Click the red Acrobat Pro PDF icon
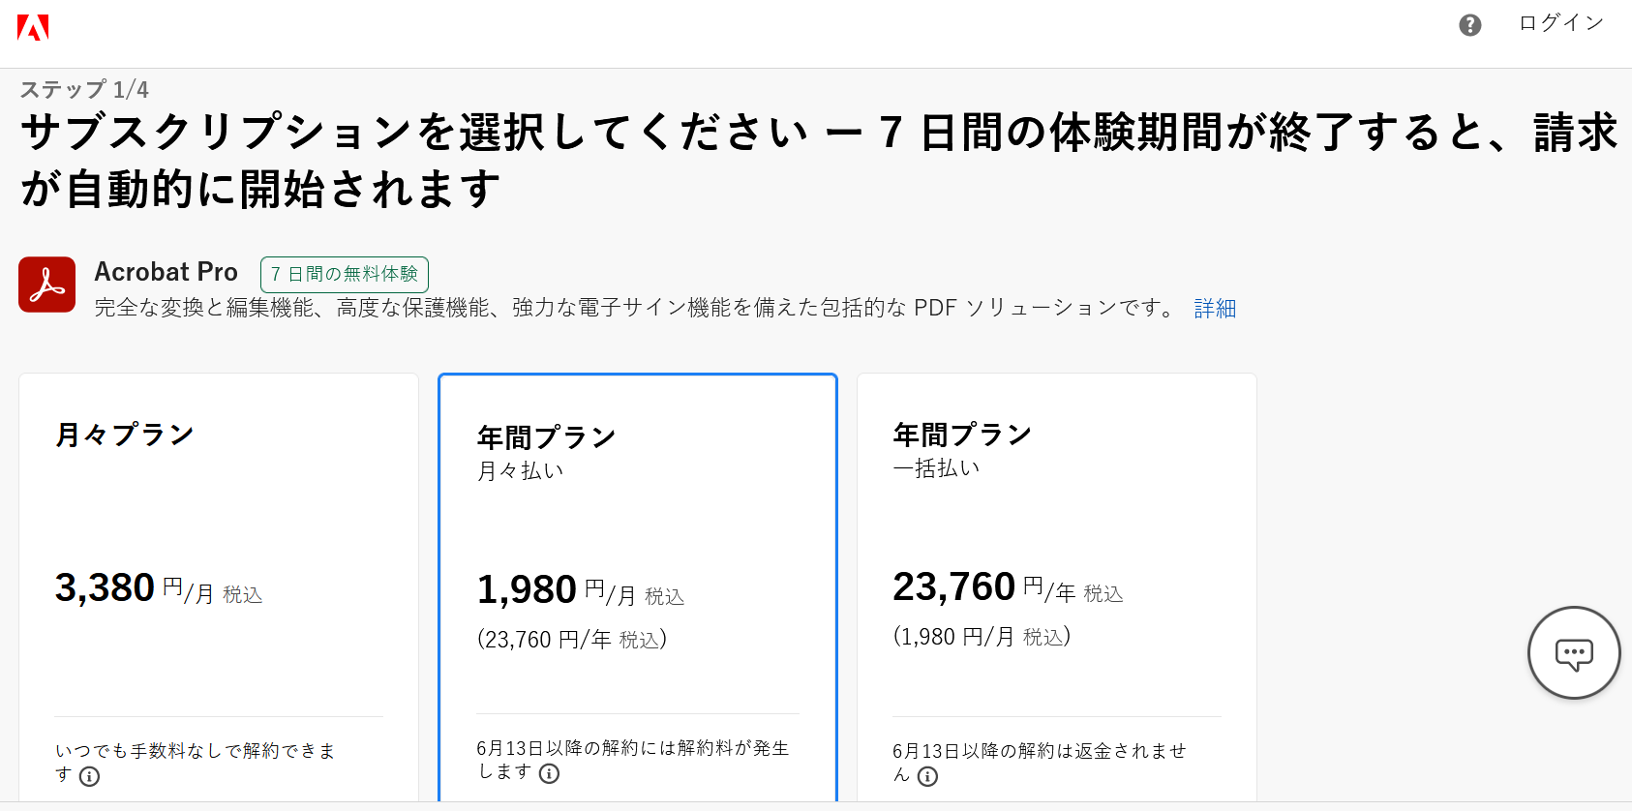The height and width of the screenshot is (811, 1632). click(x=46, y=285)
